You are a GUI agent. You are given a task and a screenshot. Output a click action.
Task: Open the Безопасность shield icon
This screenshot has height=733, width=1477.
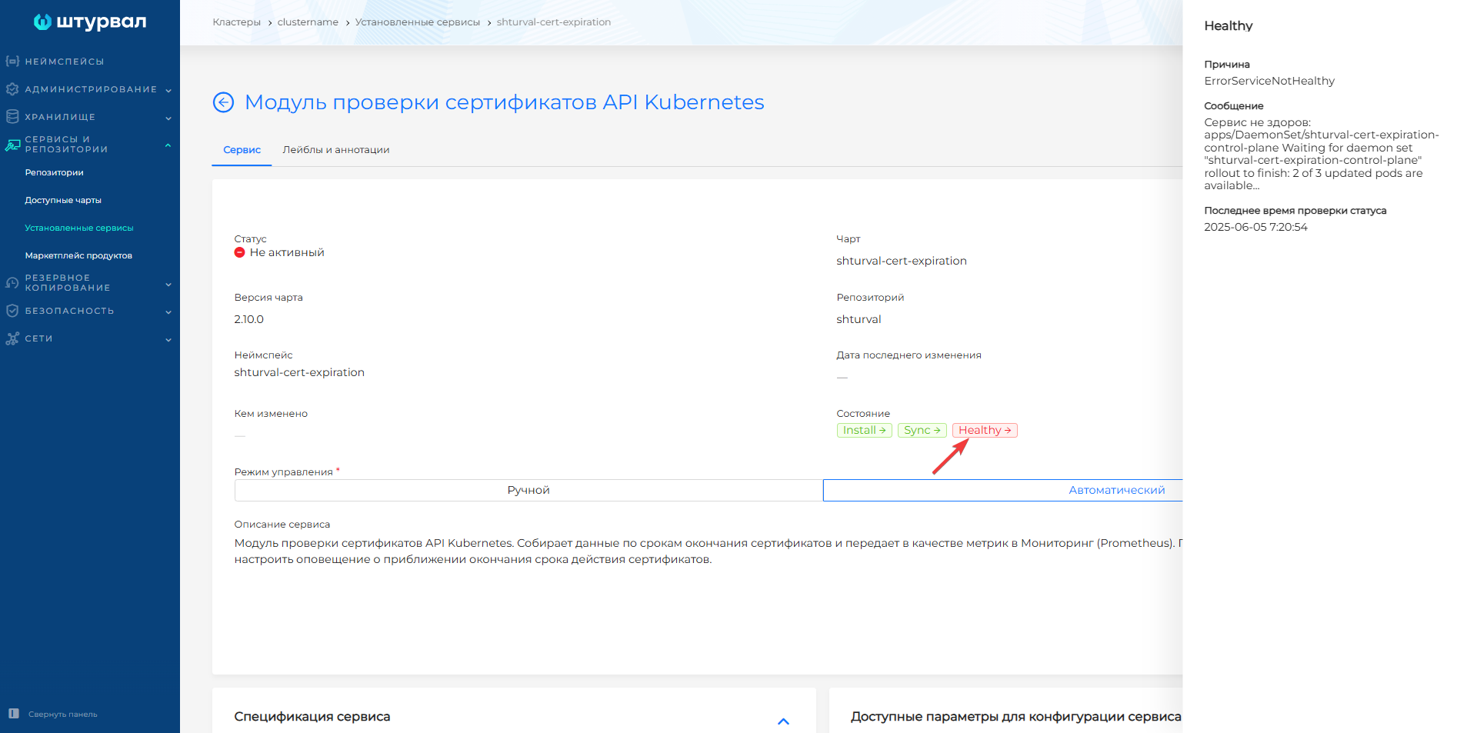click(12, 311)
